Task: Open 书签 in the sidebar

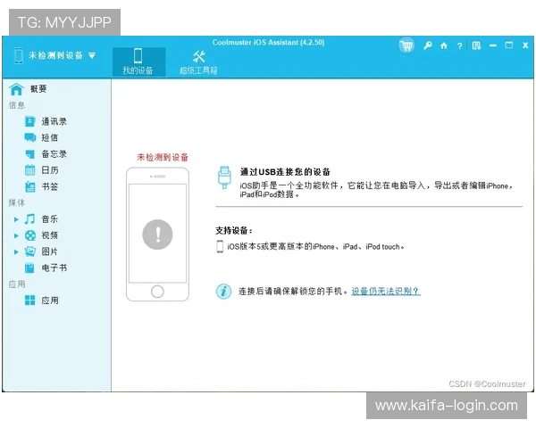Action: [x=49, y=186]
